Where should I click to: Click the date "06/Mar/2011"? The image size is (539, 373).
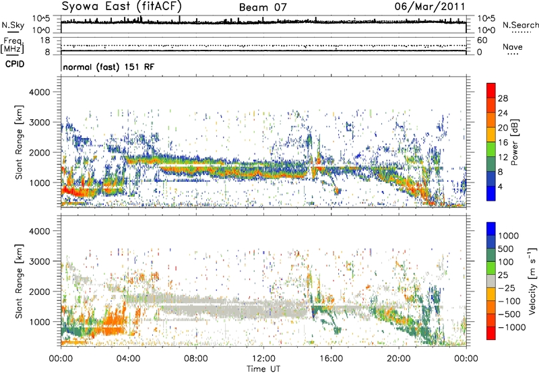[430, 7]
